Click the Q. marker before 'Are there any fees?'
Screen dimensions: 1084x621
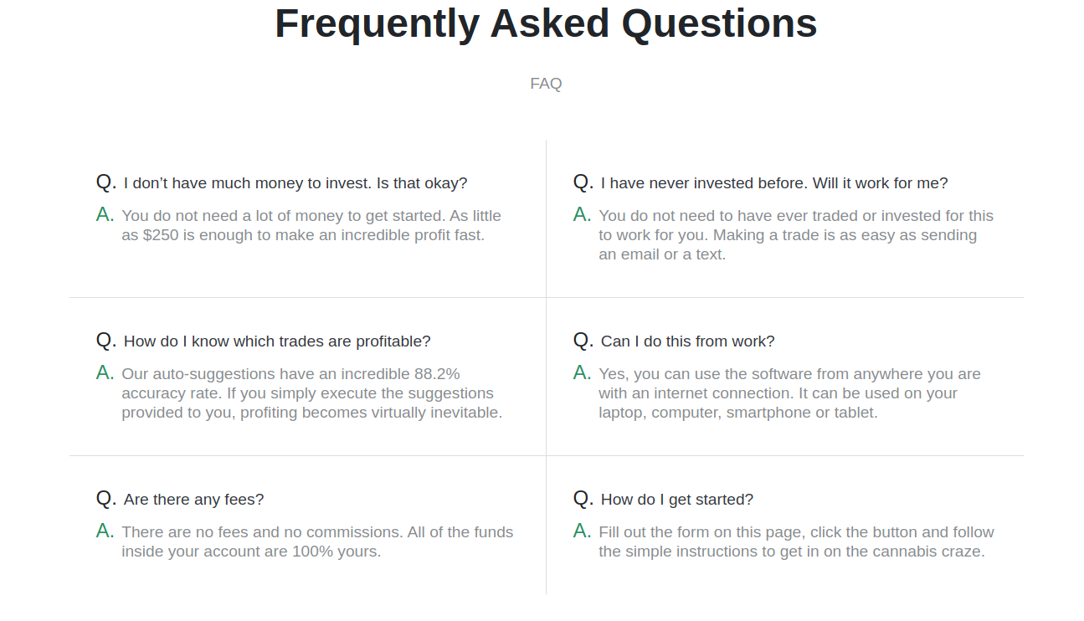tap(106, 499)
